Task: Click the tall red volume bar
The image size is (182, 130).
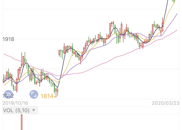Action: click(22, 122)
